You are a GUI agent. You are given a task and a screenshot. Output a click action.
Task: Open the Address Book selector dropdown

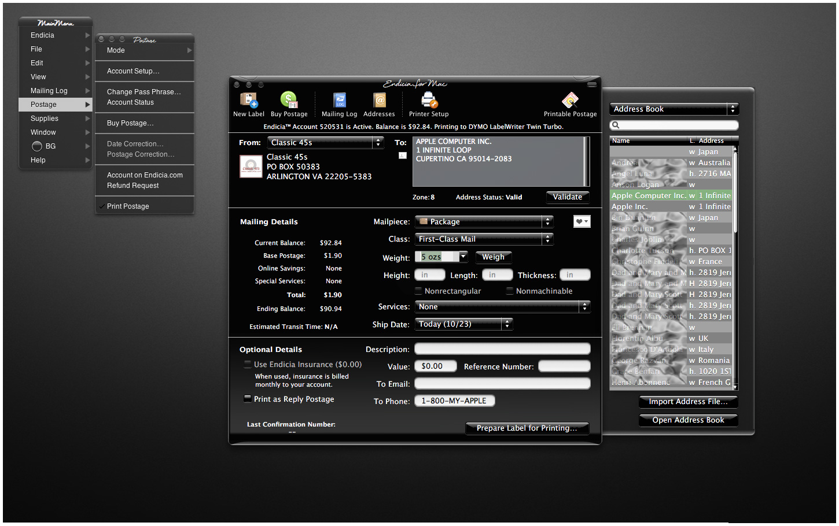pyautogui.click(x=674, y=109)
